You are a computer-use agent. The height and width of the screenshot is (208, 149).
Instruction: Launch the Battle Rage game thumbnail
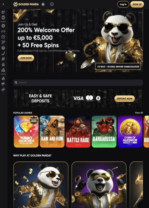[78, 132]
